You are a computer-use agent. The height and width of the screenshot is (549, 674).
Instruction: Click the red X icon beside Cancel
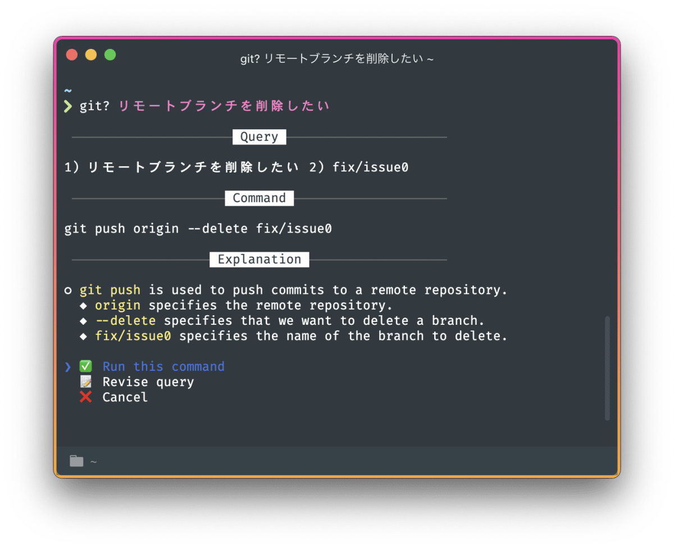85,397
